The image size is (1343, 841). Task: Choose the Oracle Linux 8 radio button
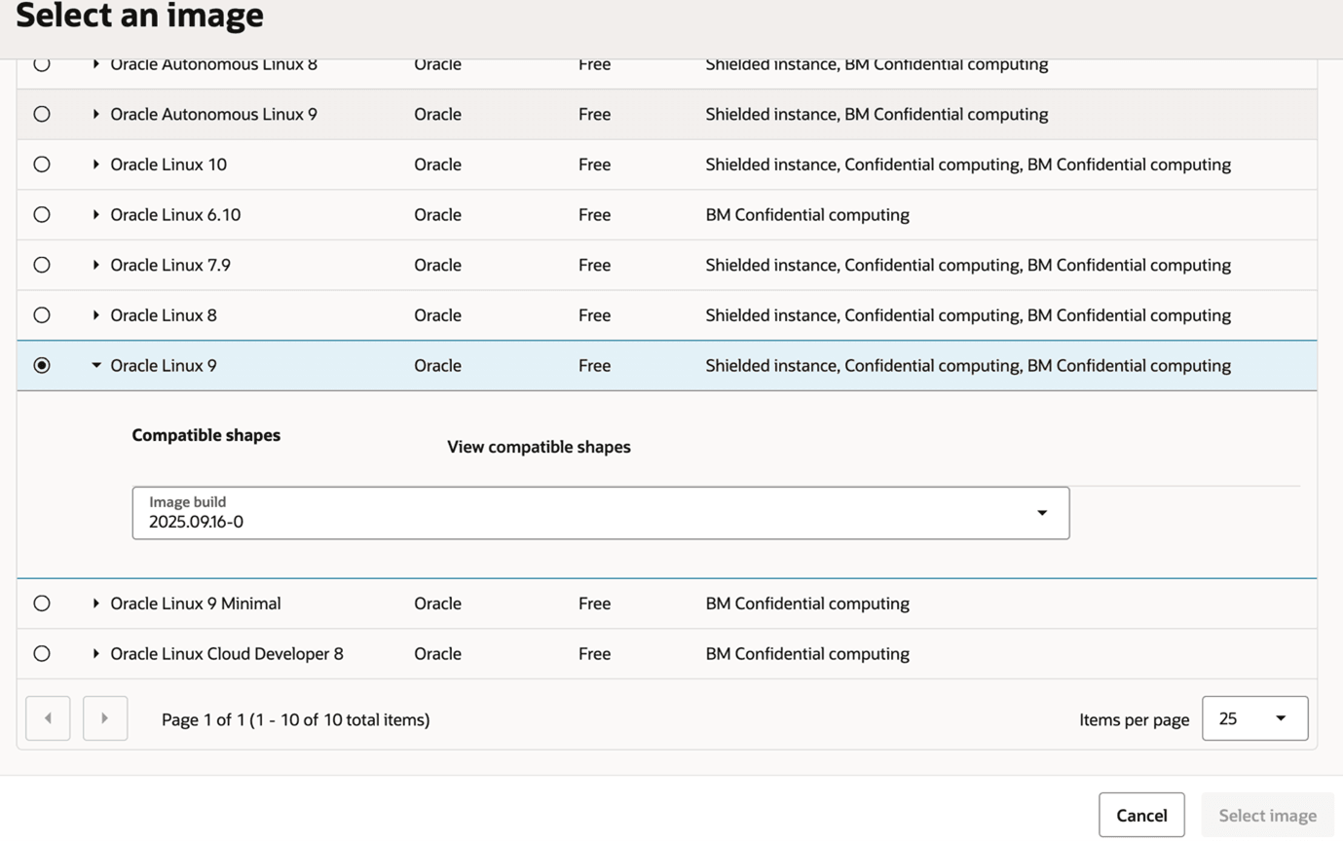click(42, 315)
